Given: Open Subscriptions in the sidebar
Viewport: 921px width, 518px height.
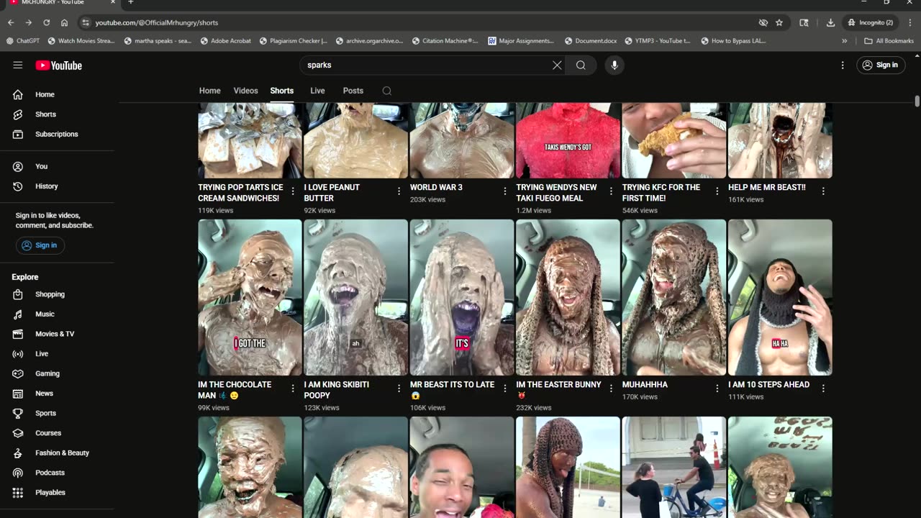Looking at the screenshot, I should [58, 134].
